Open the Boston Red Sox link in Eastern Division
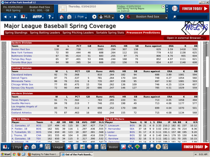This screenshot has height=157, width=210. tap(21, 49)
